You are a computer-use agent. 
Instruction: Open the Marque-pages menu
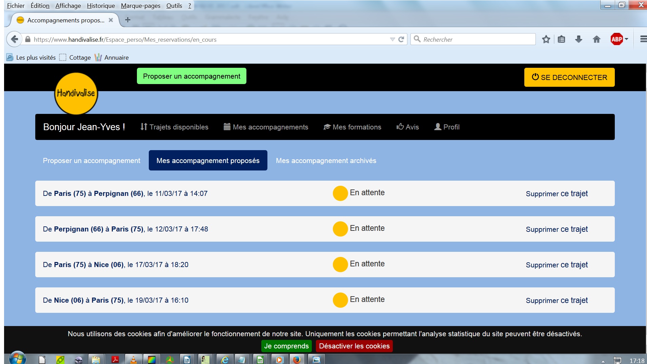point(141,5)
